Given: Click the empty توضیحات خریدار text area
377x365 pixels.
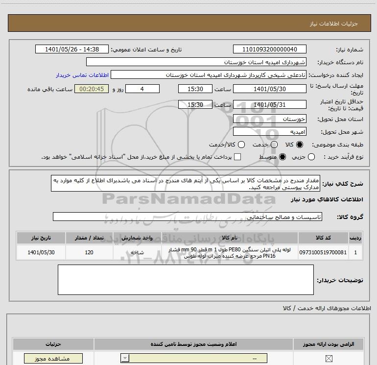Looking at the screenshot, I should pos(186,280).
